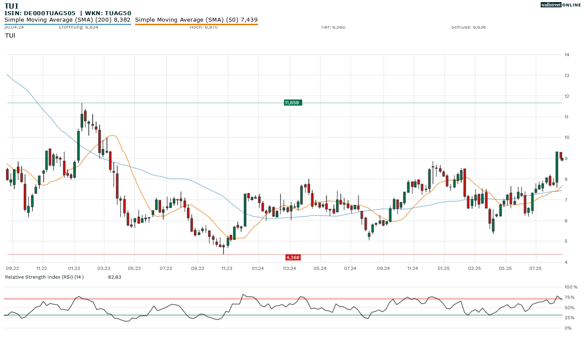Image resolution: width=584 pixels, height=340 pixels.
Task: Click the Relative Strength Index (RSI) (14) label
Action: (44, 277)
